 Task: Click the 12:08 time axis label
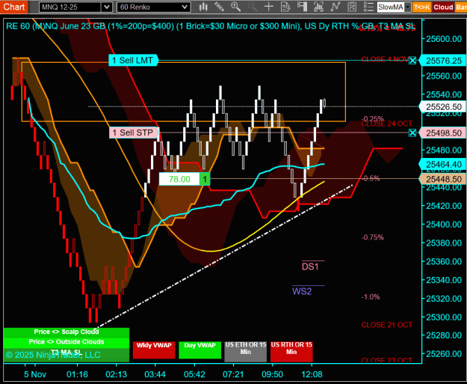point(312,374)
